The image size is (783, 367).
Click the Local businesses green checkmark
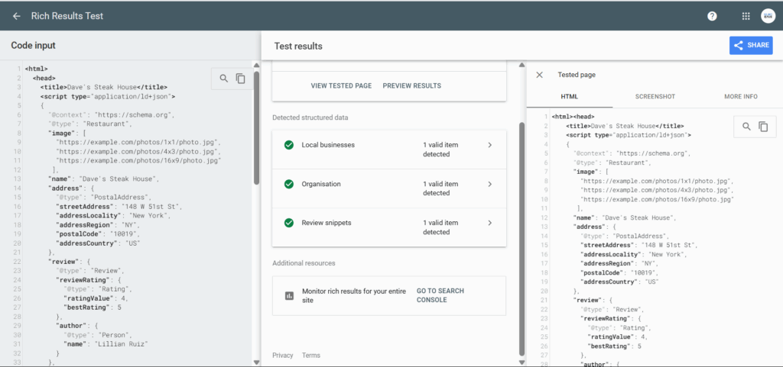(x=288, y=145)
